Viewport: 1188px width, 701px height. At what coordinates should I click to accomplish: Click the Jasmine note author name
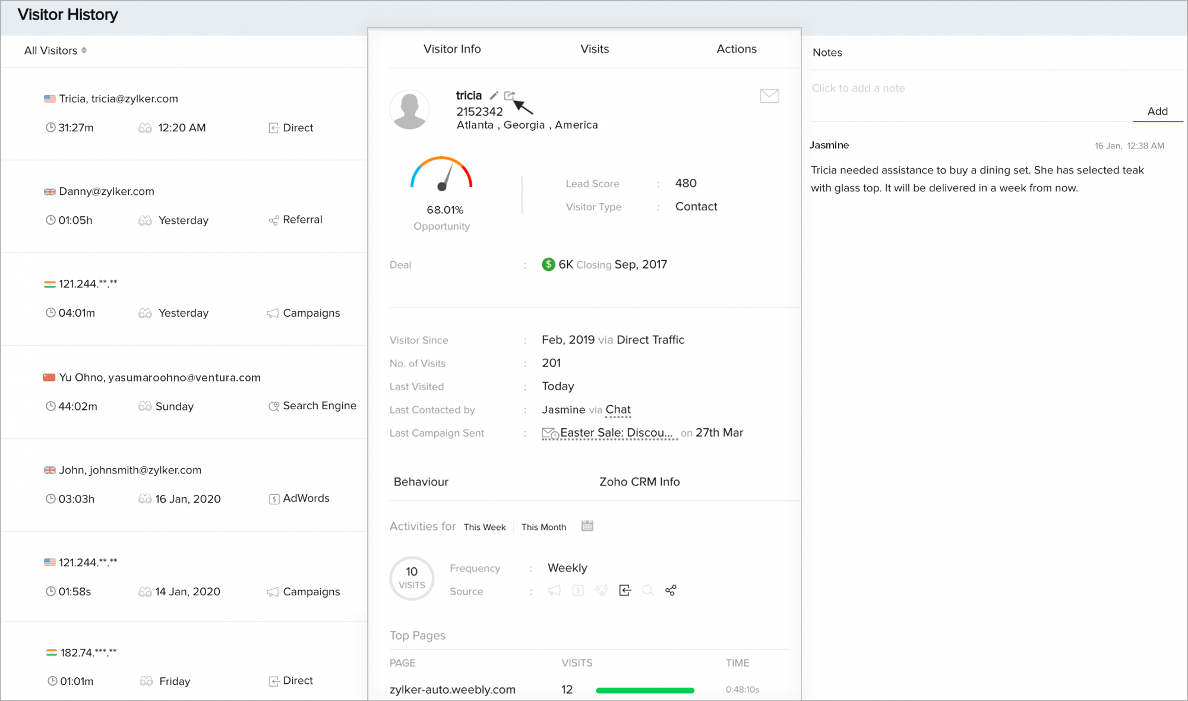click(x=829, y=145)
